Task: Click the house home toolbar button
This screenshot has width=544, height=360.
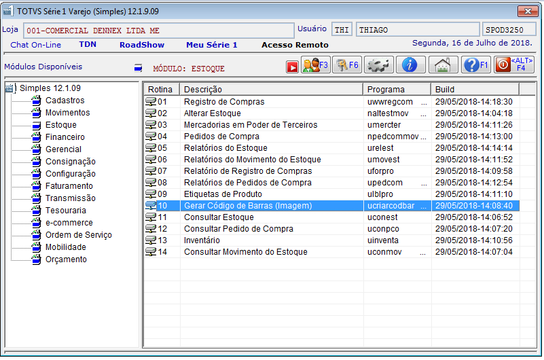Action: coord(443,65)
